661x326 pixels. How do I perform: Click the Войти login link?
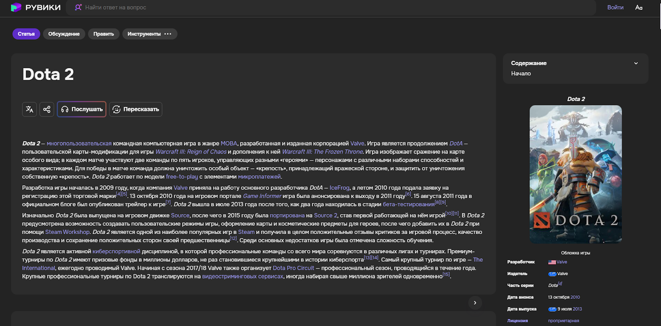615,7
